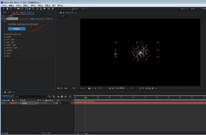Screen dimensions: 206x135
Task: Click the red label color swatch of layer 1
Action: point(14,103)
